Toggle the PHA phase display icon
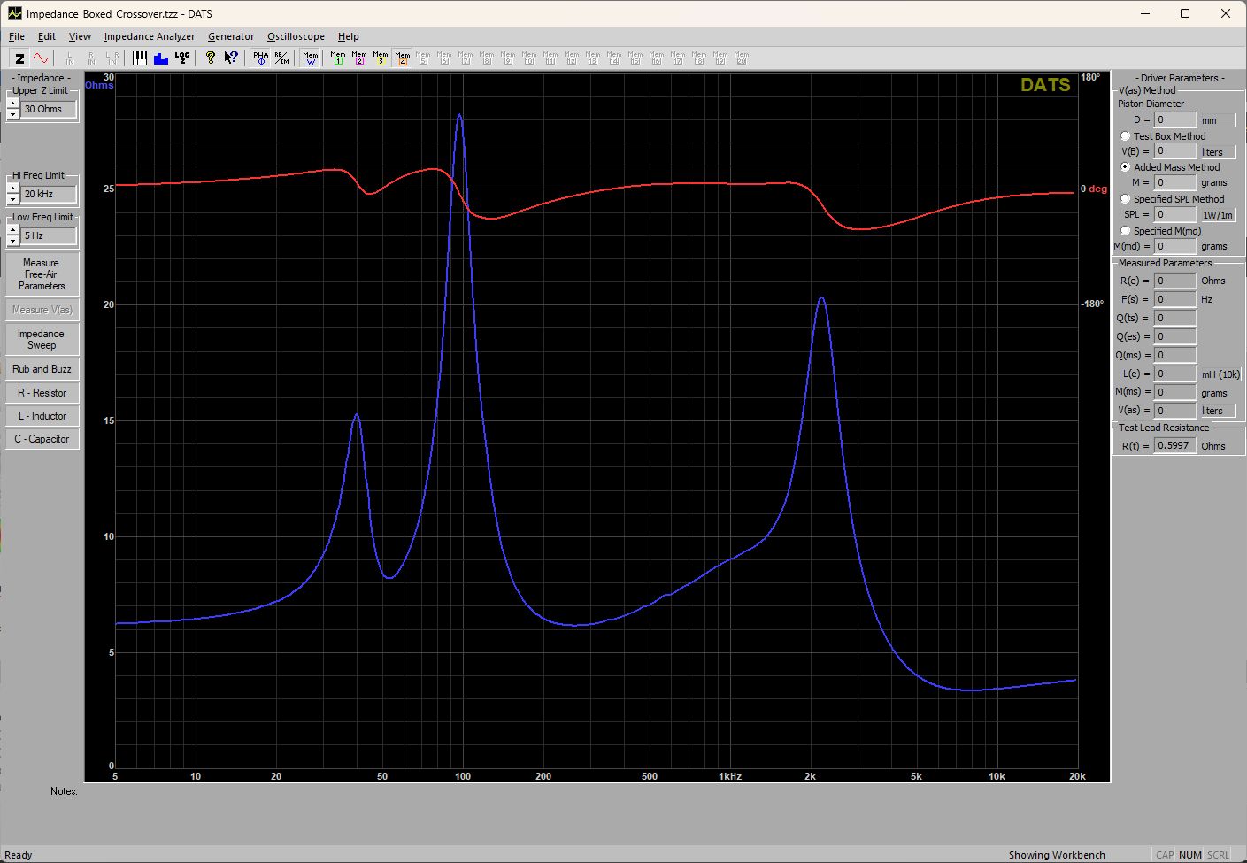The image size is (1247, 863). tap(260, 58)
